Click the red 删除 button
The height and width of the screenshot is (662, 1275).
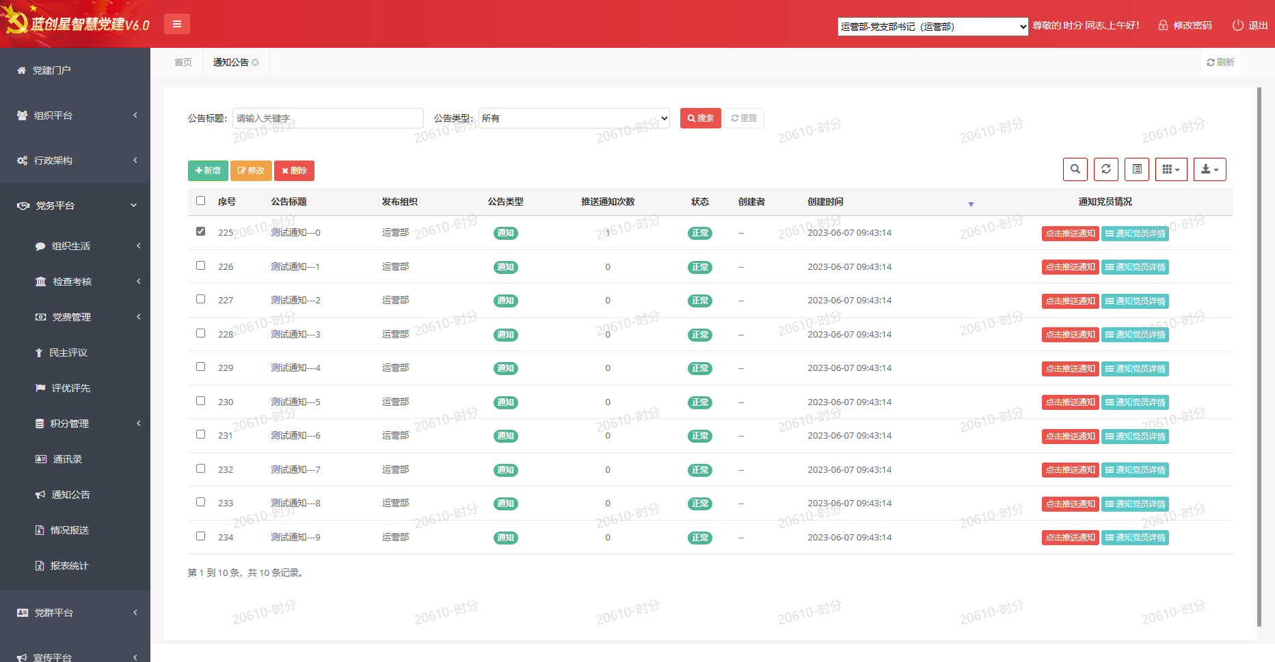294,171
